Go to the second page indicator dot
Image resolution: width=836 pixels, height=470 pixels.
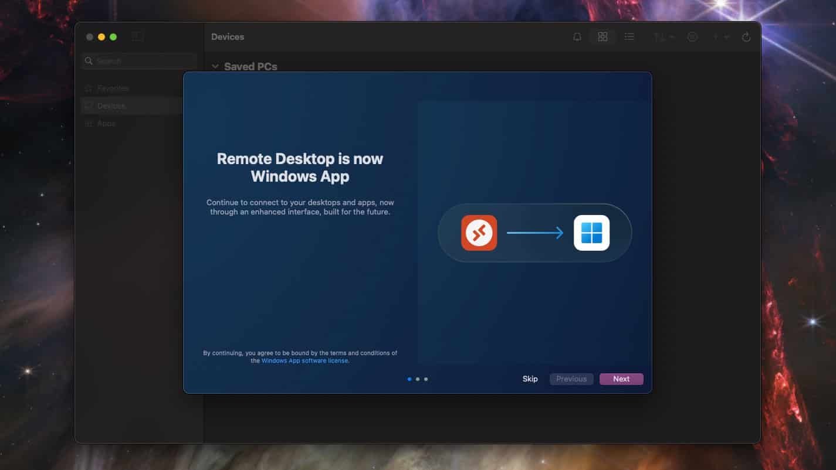tap(418, 379)
